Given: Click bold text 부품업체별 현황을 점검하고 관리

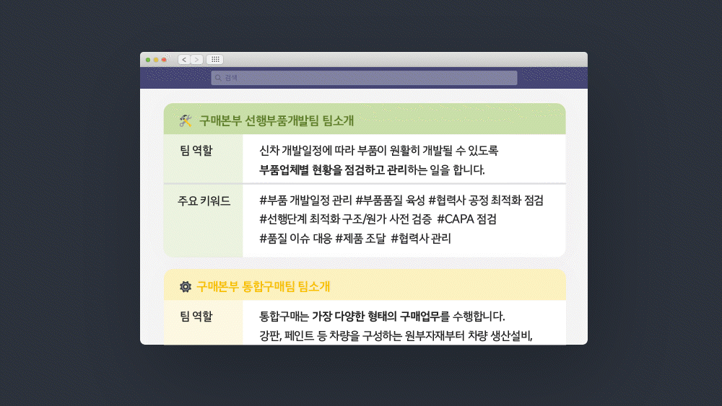Looking at the screenshot, I should 333,170.
